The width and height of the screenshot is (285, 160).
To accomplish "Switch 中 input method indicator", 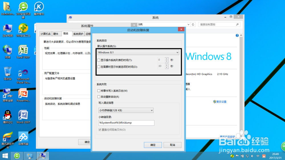I will tap(258, 156).
